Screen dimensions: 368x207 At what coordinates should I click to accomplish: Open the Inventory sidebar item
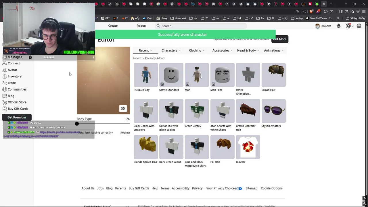[x=15, y=76]
